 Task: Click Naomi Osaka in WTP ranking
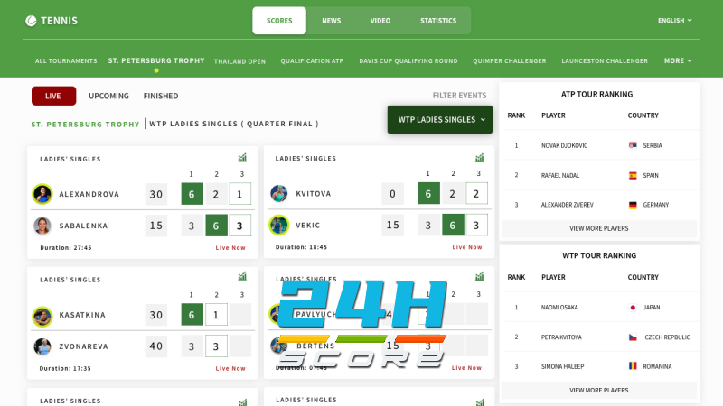559,308
